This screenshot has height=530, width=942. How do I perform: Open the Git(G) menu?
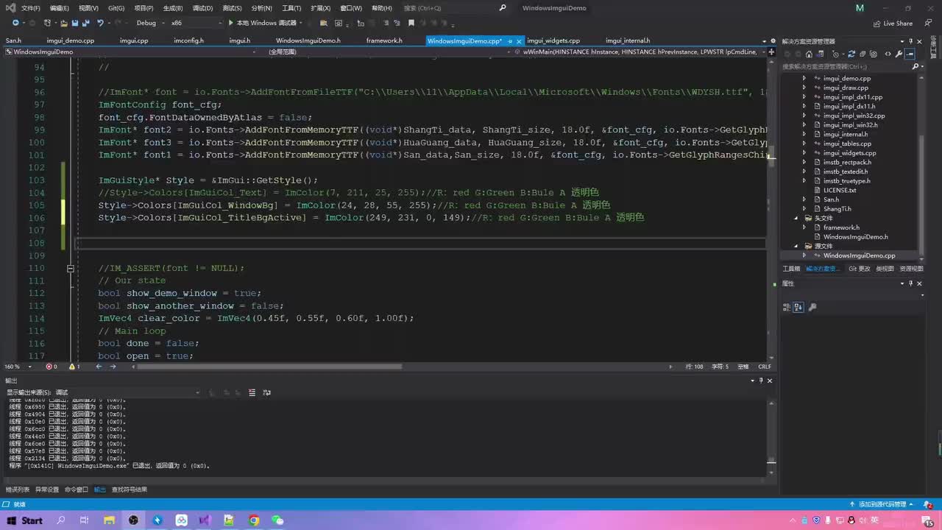116,8
